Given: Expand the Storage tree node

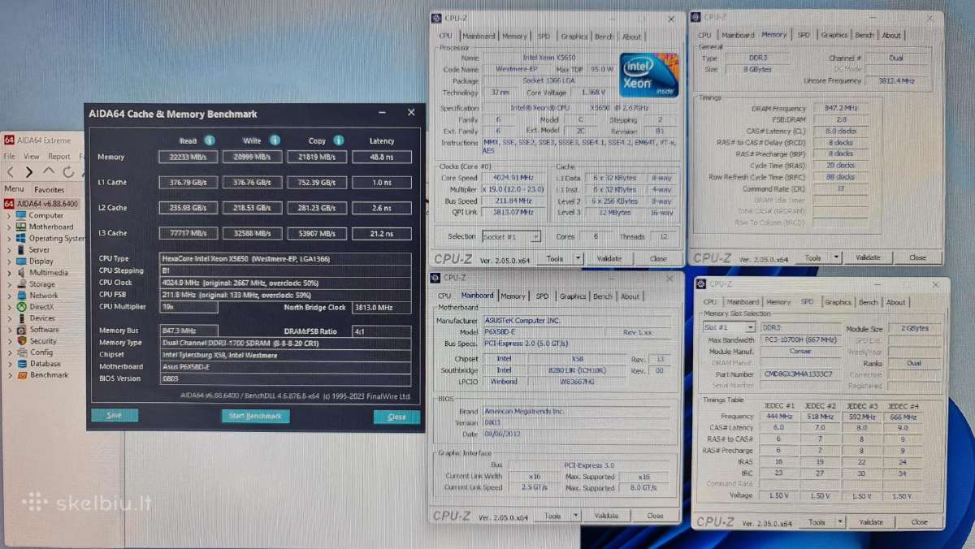Looking at the screenshot, I should click(x=9, y=284).
